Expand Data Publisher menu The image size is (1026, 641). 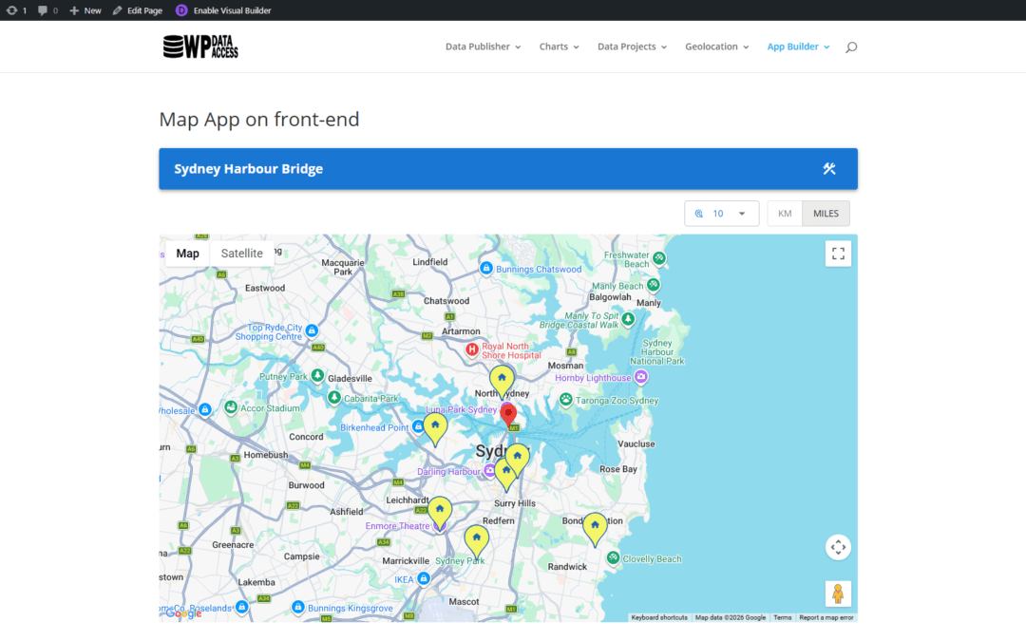[x=483, y=47]
